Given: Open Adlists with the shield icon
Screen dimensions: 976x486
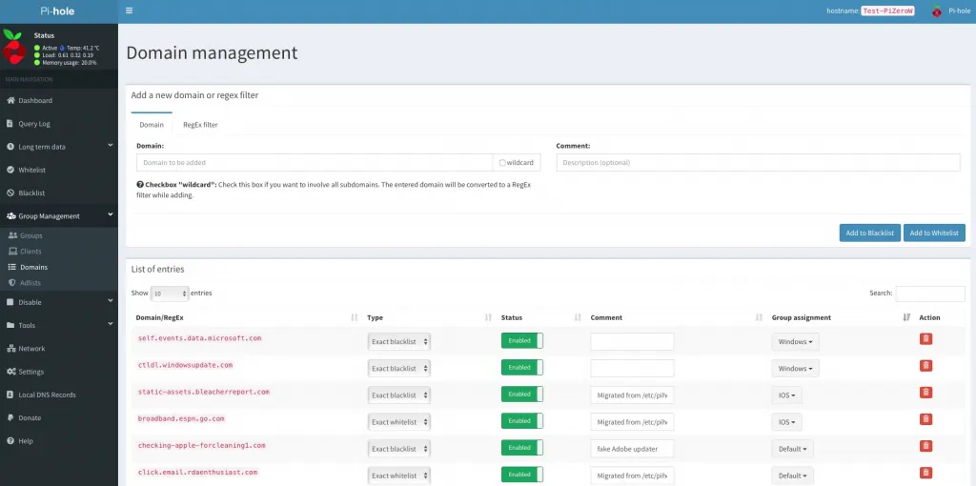Looking at the screenshot, I should (x=12, y=282).
